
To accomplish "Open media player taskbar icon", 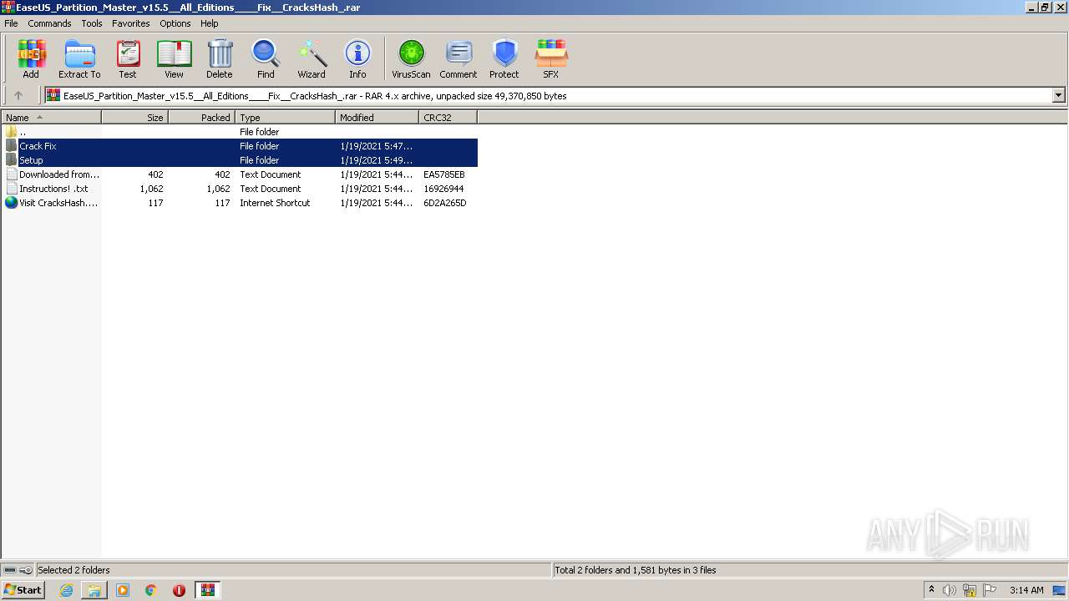I will pos(123,590).
